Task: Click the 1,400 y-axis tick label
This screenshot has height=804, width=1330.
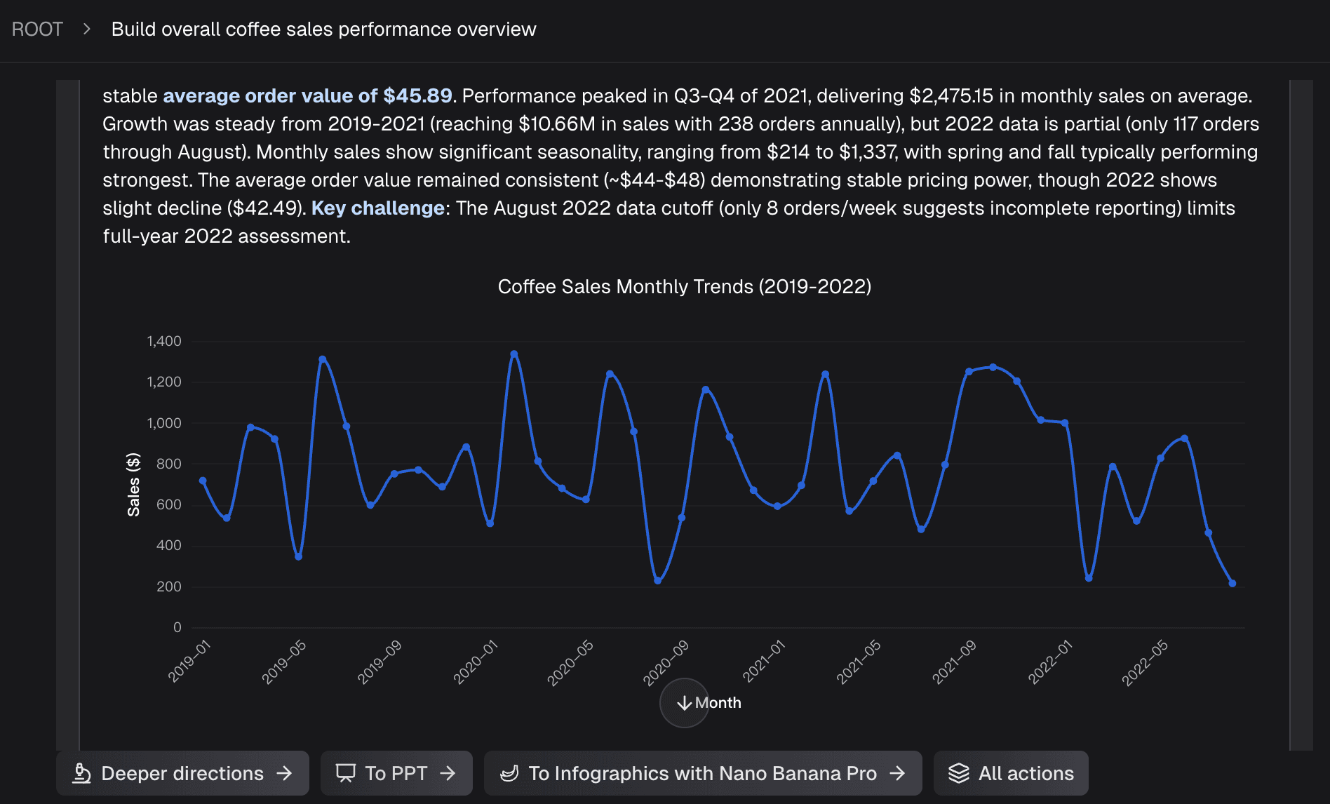Action: 163,341
